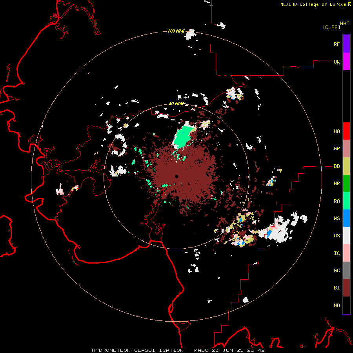The image size is (353, 353).
Task: Click the DS legend label
Action: coord(337,236)
